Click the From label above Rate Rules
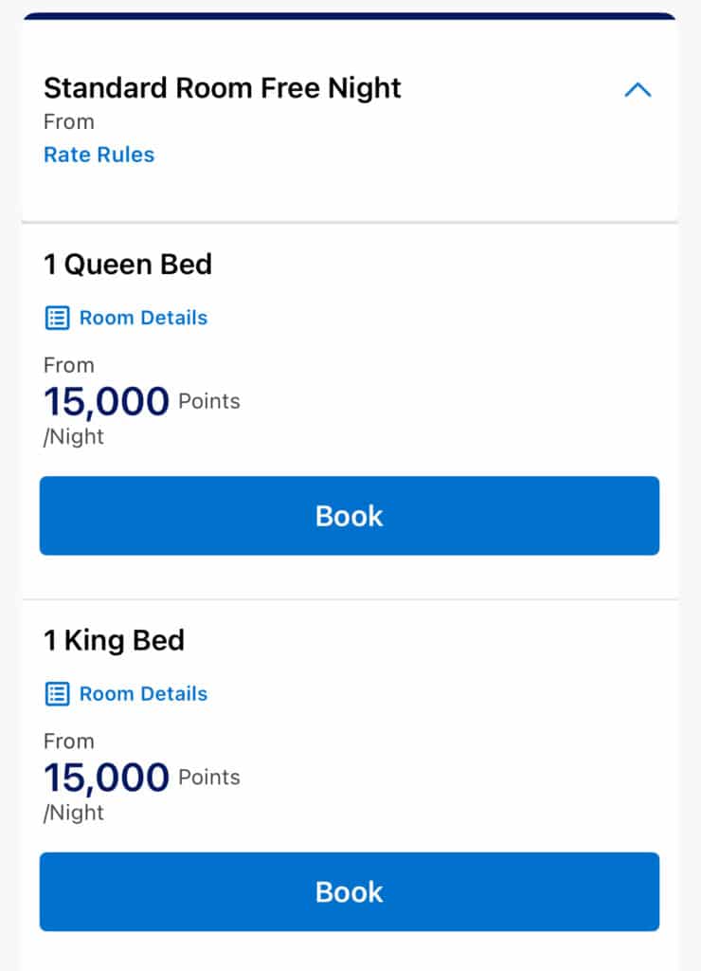Screen dimensions: 701x971 [69, 122]
